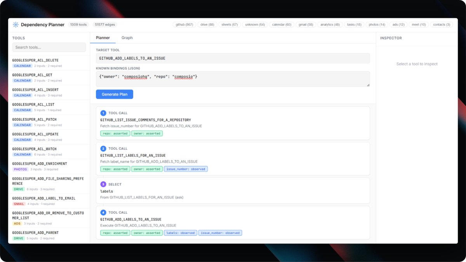The height and width of the screenshot is (262, 466).
Task: Select GOOGLESUPER_ACL_LIST tool
Action: (x=49, y=107)
